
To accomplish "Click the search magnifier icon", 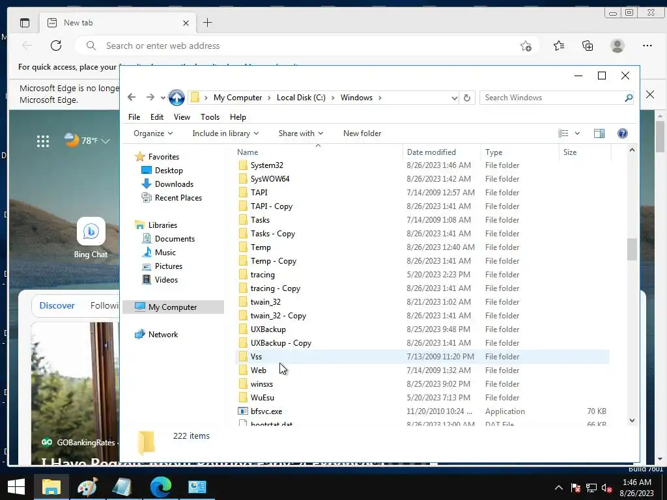I will click(x=629, y=98).
